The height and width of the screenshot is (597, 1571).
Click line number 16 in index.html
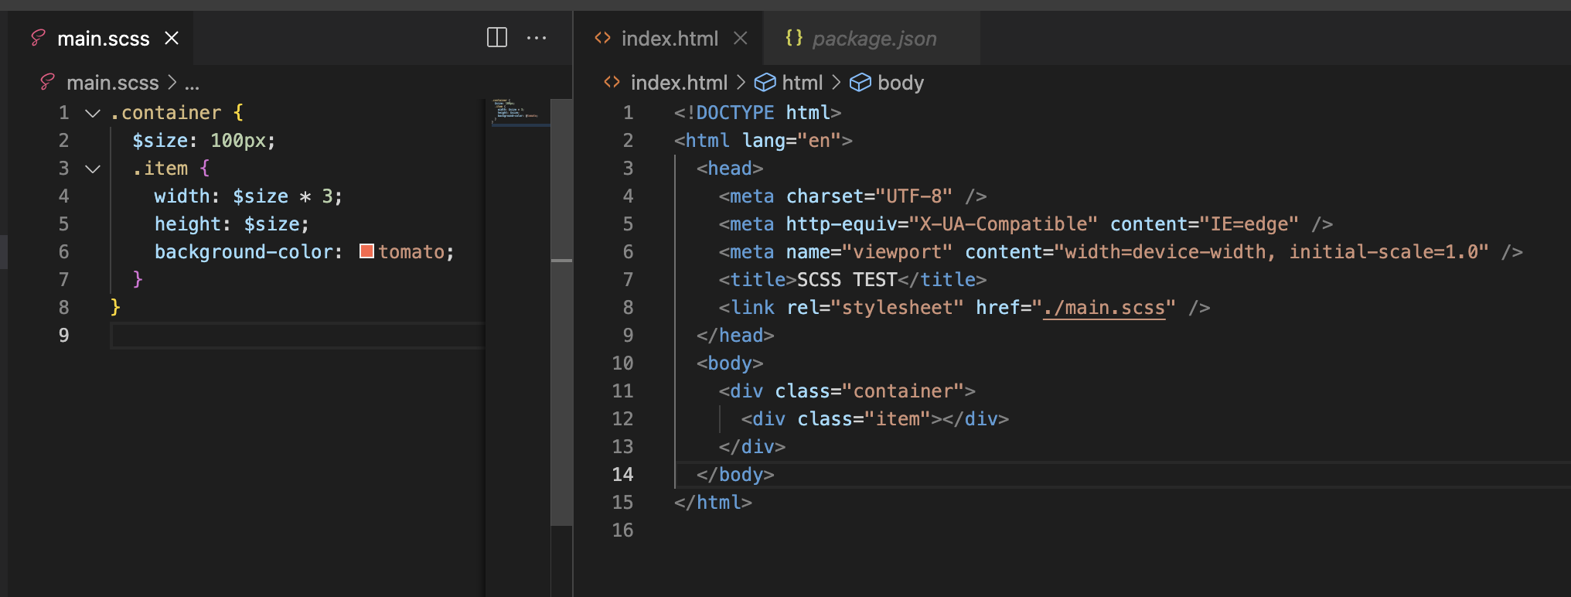[622, 530]
